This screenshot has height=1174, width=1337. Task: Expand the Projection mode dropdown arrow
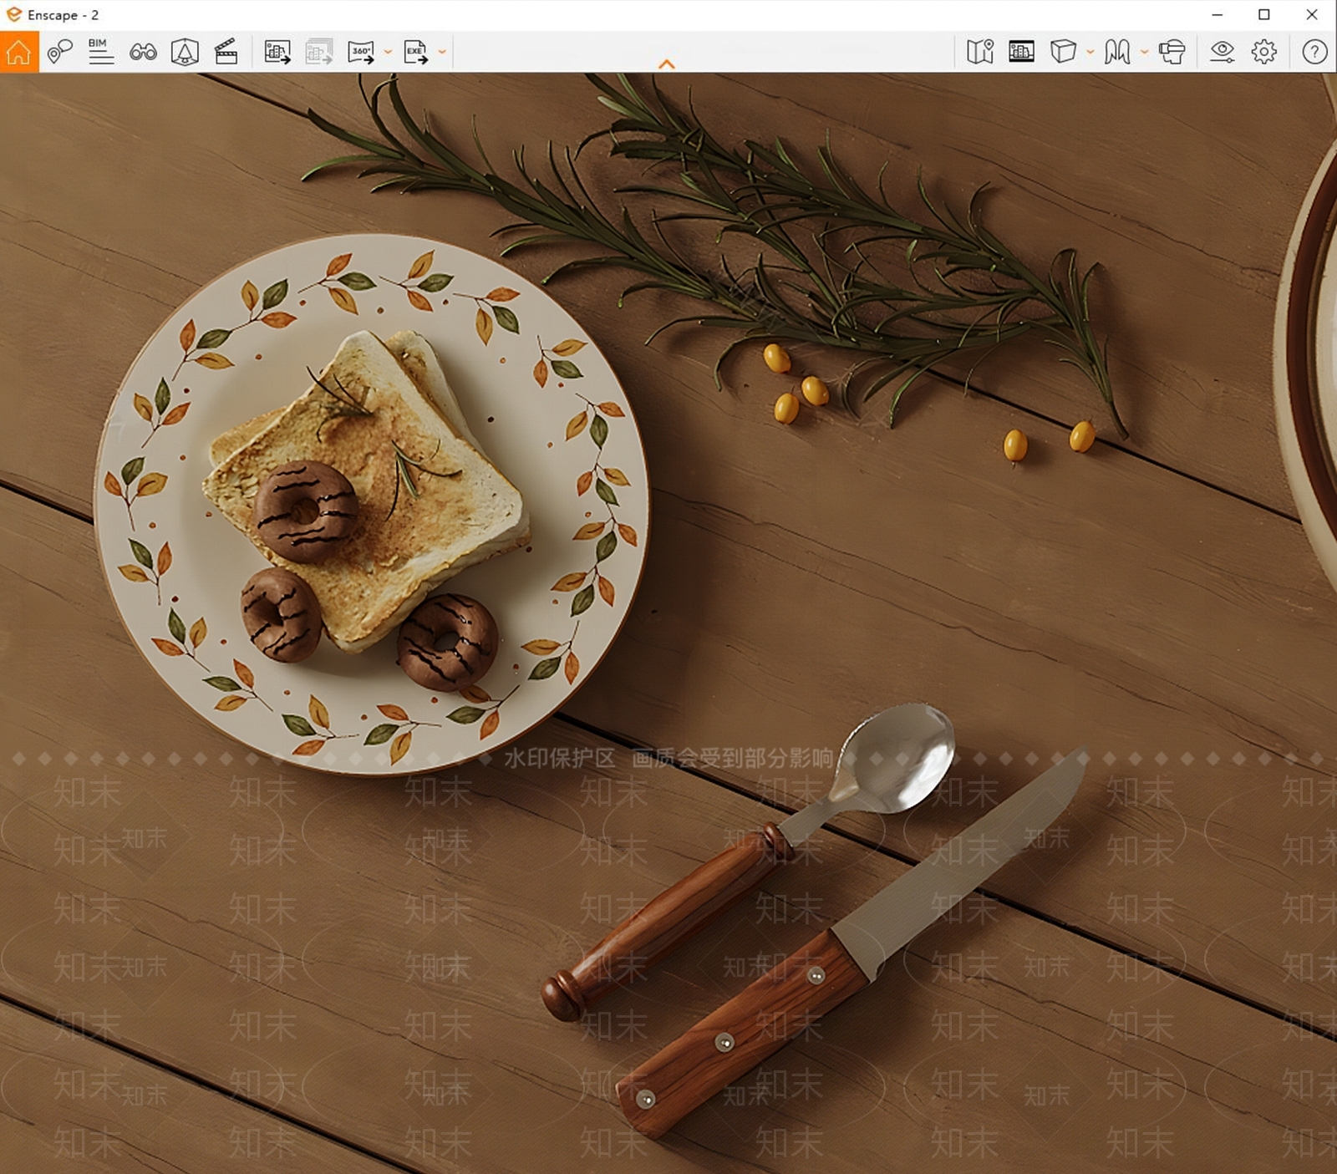1090,52
